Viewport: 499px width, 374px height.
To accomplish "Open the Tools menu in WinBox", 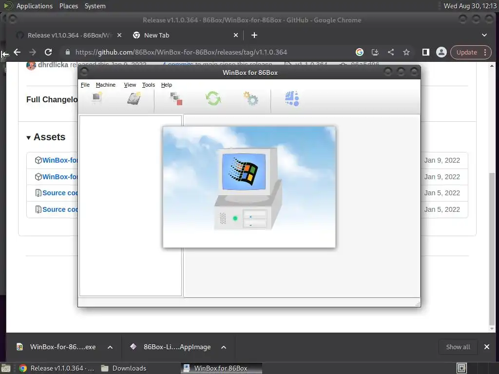I will pos(148,85).
